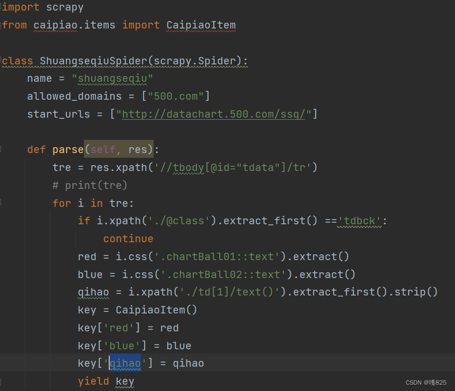Click the highlighted selection qihao in key['qihao']
Screen dimensions: 455x391
(125, 363)
